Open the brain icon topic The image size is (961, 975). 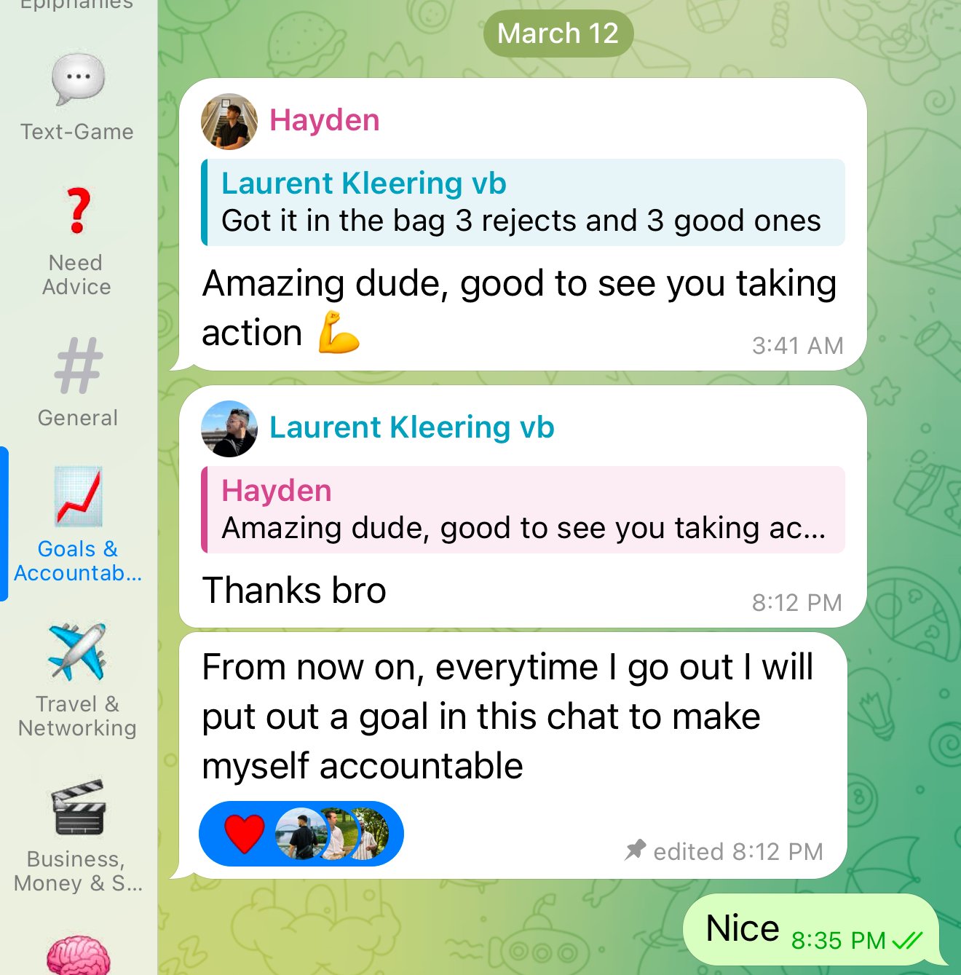click(x=78, y=954)
